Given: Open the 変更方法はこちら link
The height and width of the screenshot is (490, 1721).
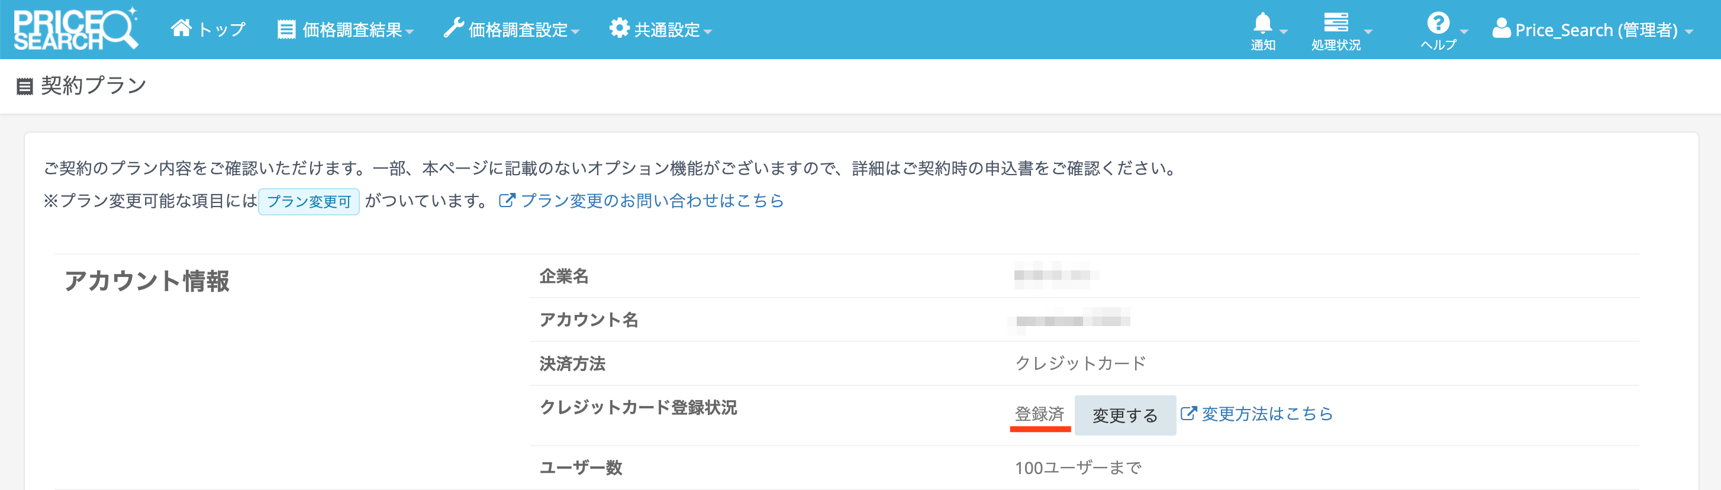Looking at the screenshot, I should click(1266, 414).
